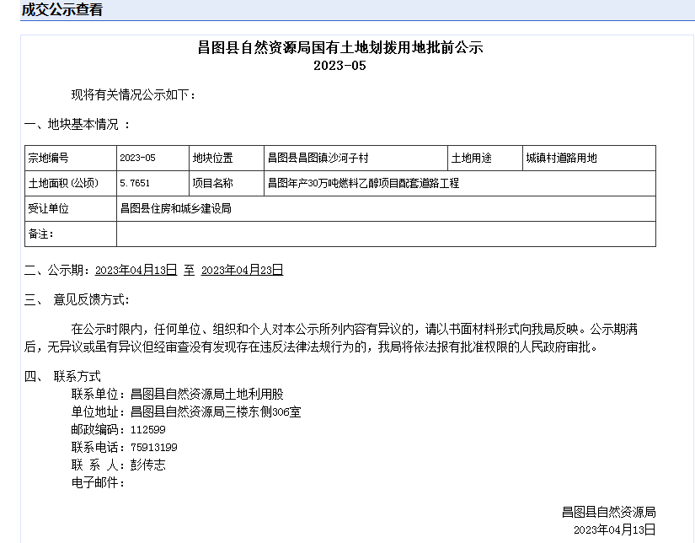This screenshot has height=543, width=695.
Task: Click the paragraph line starting 在公示时限内
Action: point(354,329)
